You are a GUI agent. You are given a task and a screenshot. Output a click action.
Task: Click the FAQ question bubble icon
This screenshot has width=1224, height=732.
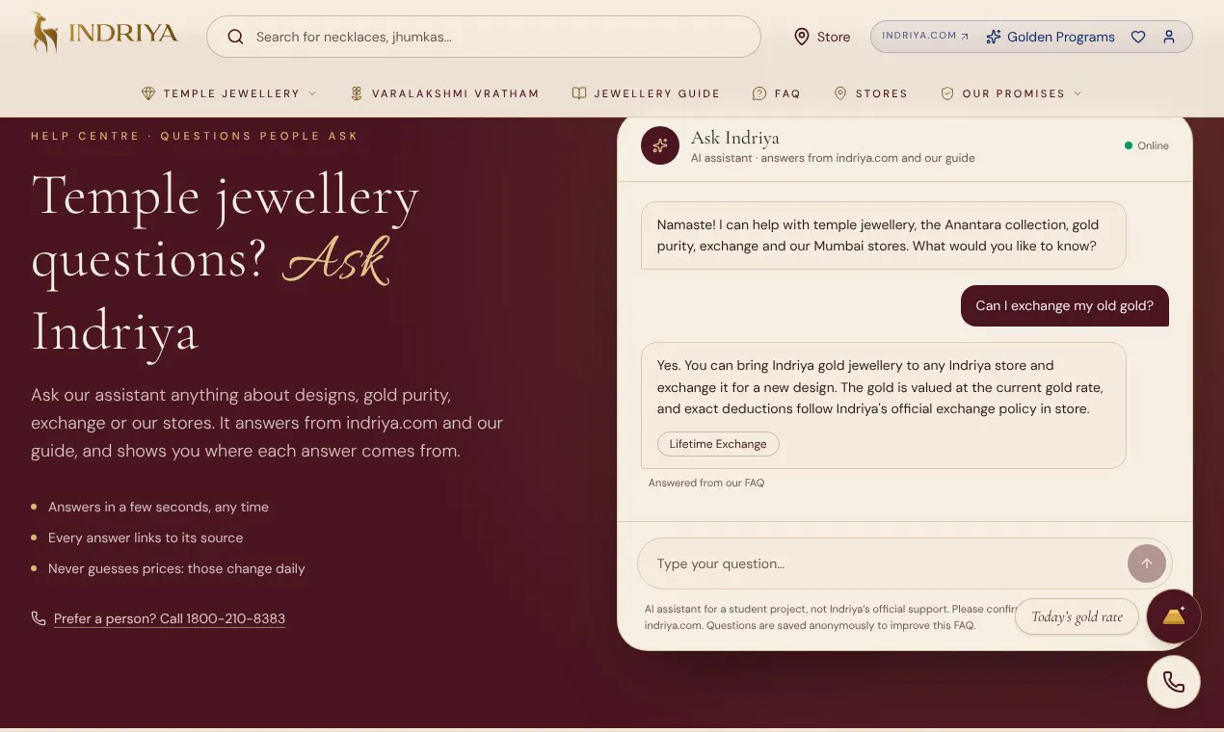(759, 93)
